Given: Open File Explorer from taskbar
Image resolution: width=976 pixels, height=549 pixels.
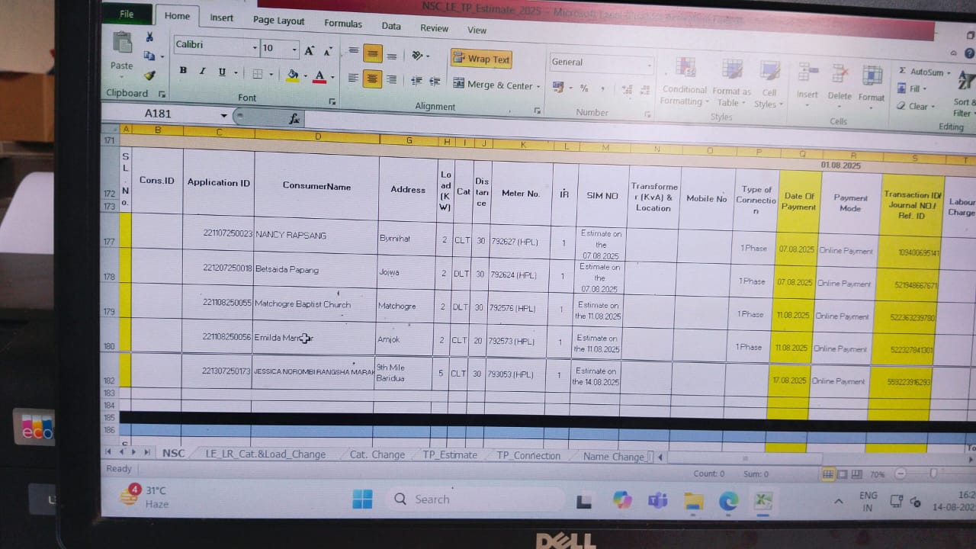Looking at the screenshot, I should pos(693,501).
